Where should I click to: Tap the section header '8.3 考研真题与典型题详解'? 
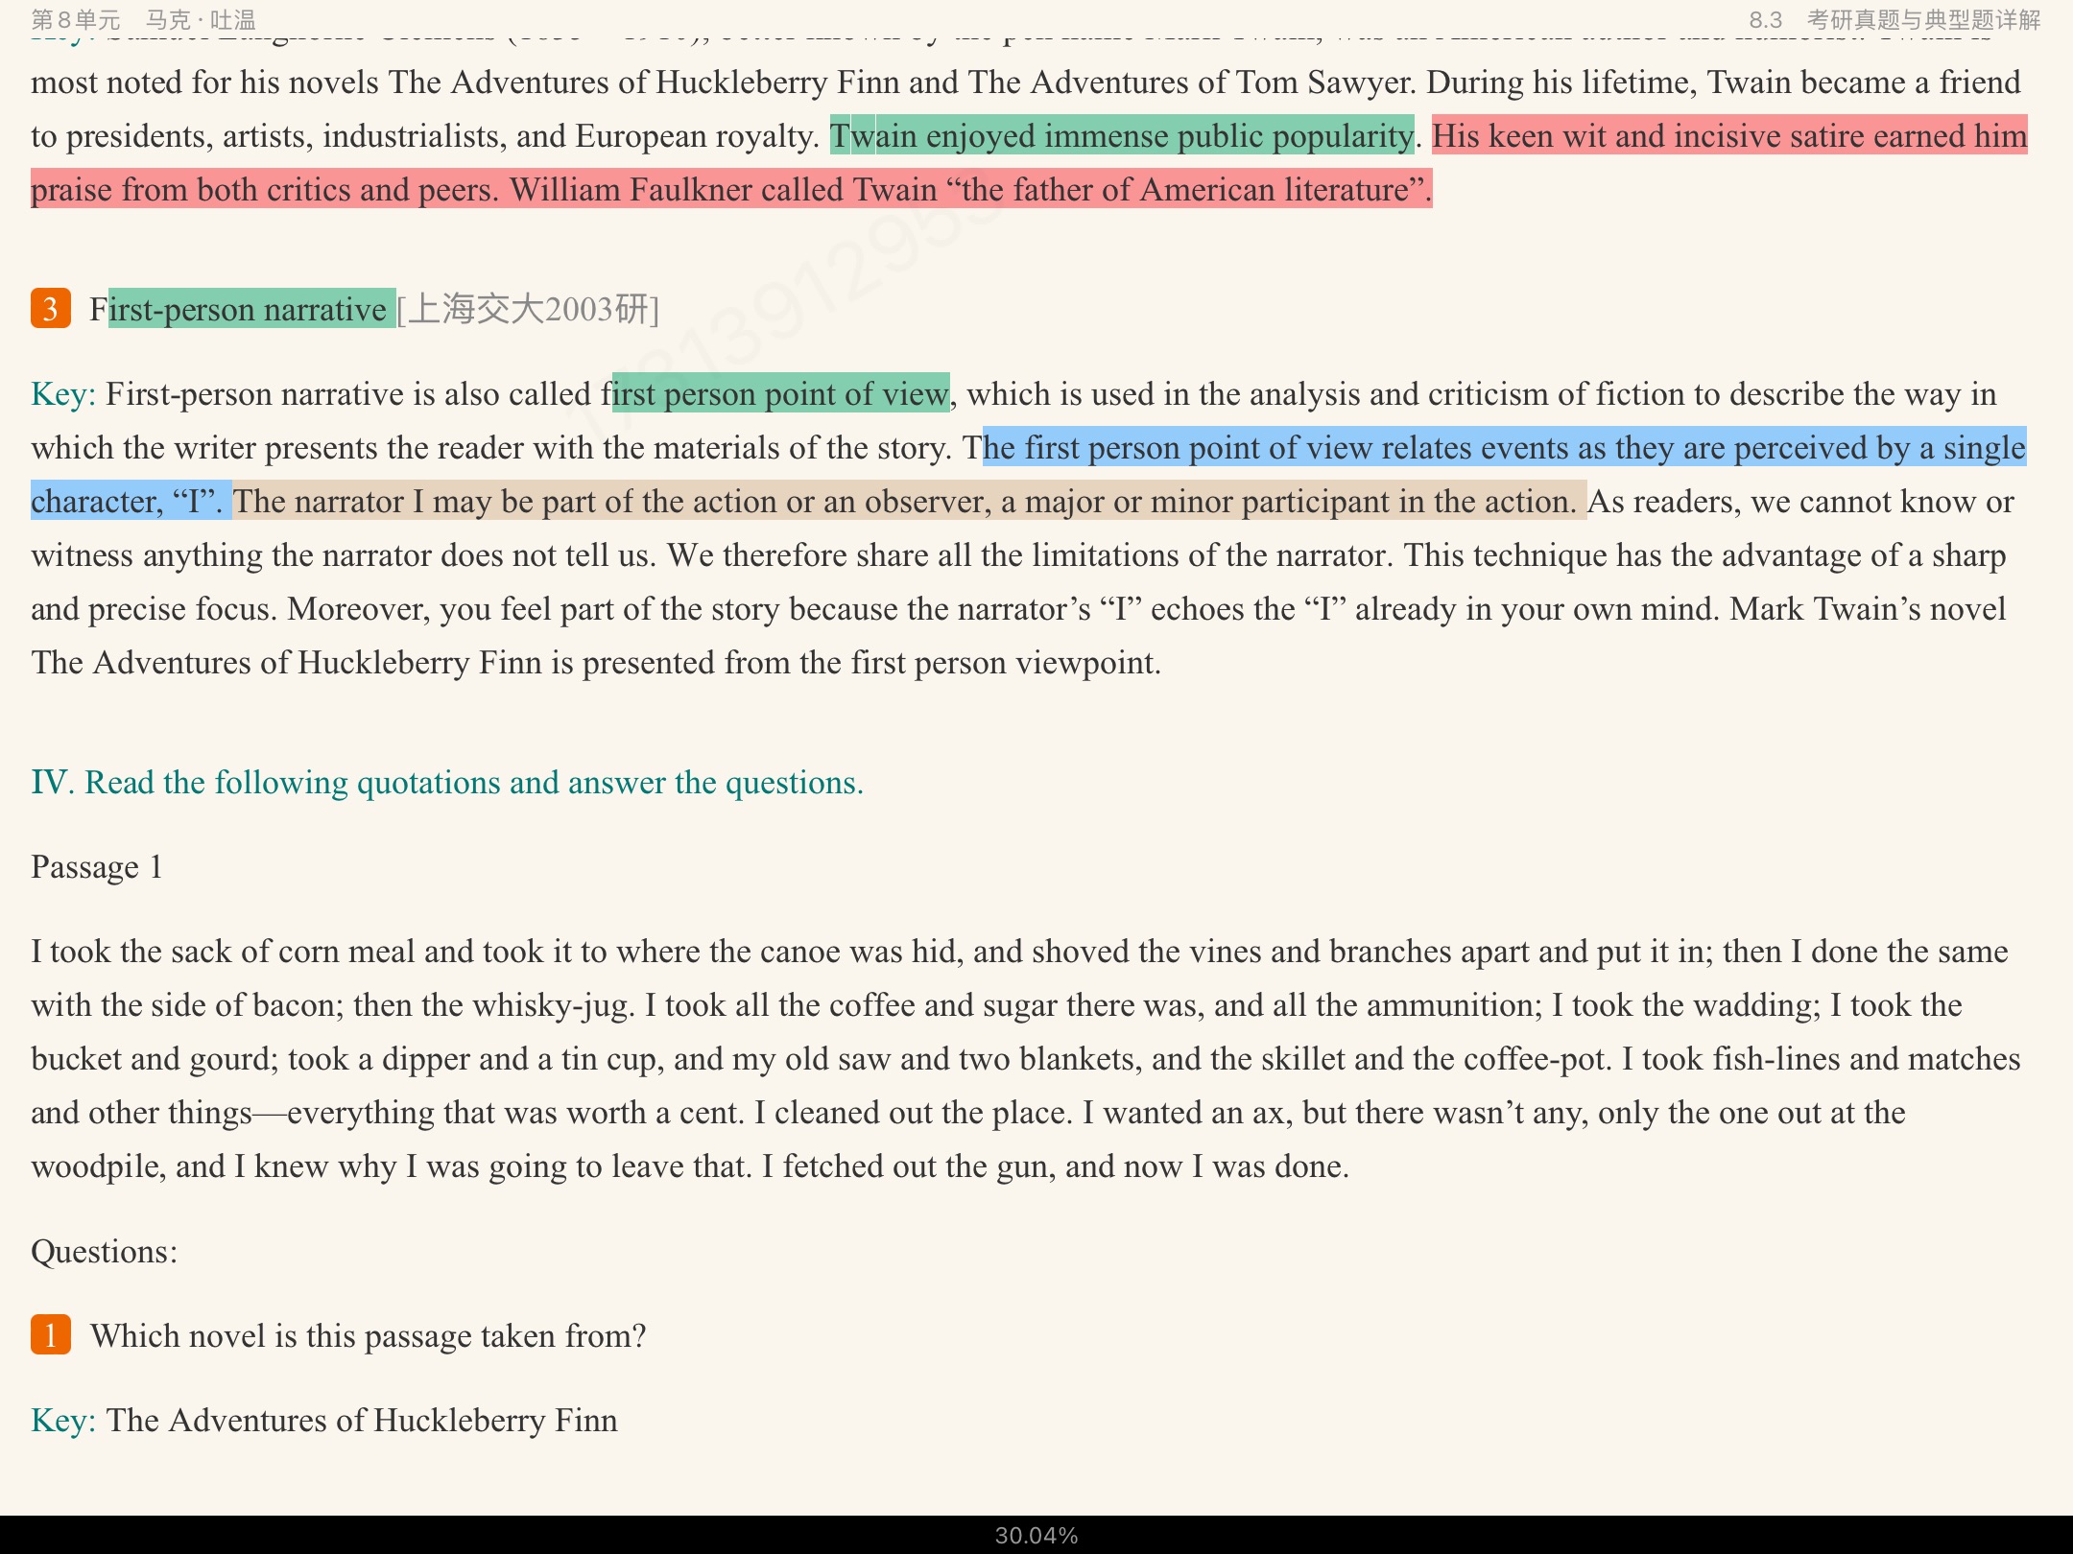pyautogui.click(x=1894, y=19)
